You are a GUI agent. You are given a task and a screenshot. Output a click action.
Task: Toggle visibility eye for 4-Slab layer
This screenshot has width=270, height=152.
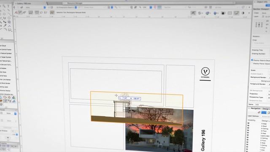tap(248, 123)
